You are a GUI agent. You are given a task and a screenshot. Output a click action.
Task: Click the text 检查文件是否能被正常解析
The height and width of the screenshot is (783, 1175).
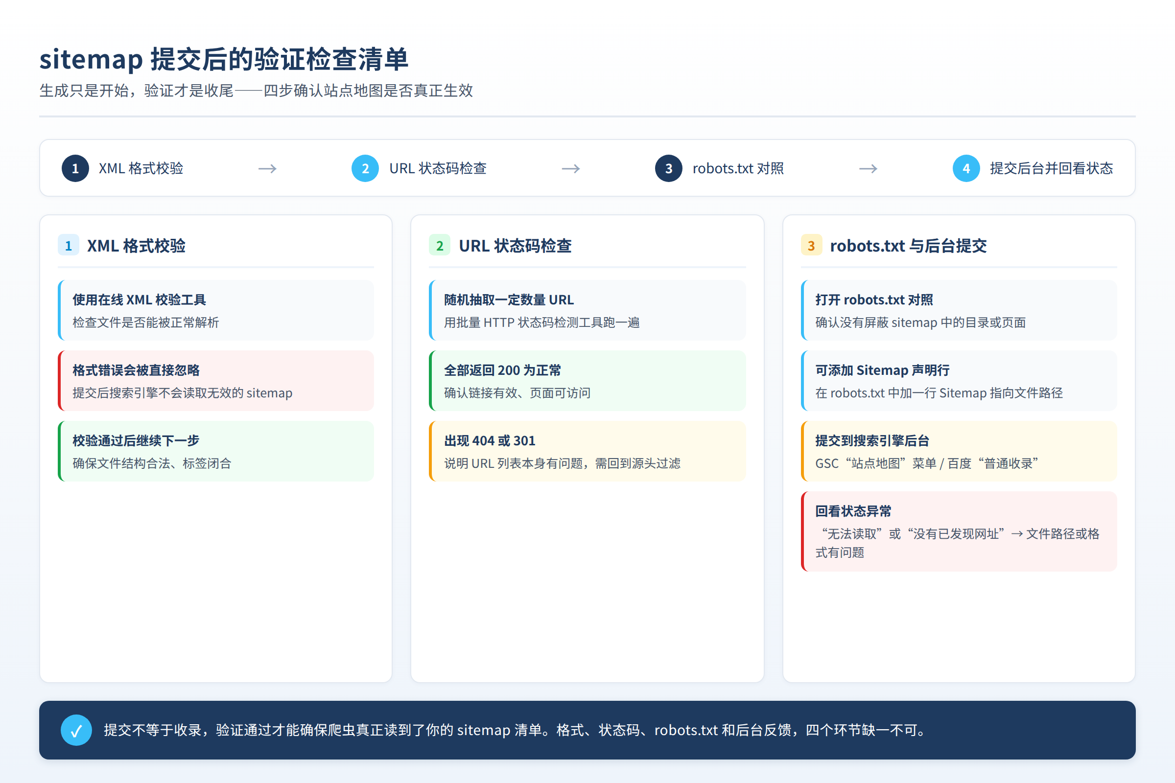(x=145, y=322)
